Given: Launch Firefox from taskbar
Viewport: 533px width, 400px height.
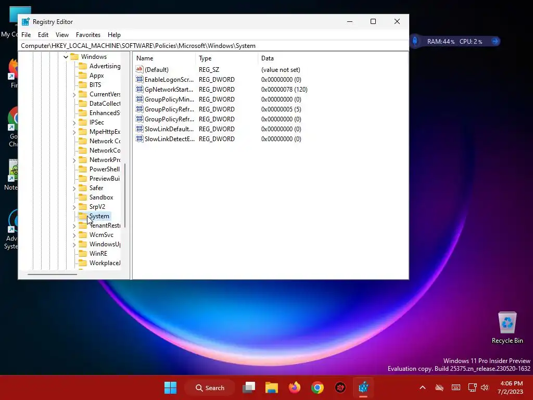Looking at the screenshot, I should 295,387.
